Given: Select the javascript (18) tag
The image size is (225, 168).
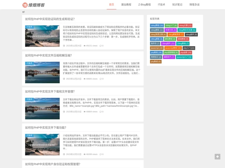Looking at the screenshot, I should point(157,48).
